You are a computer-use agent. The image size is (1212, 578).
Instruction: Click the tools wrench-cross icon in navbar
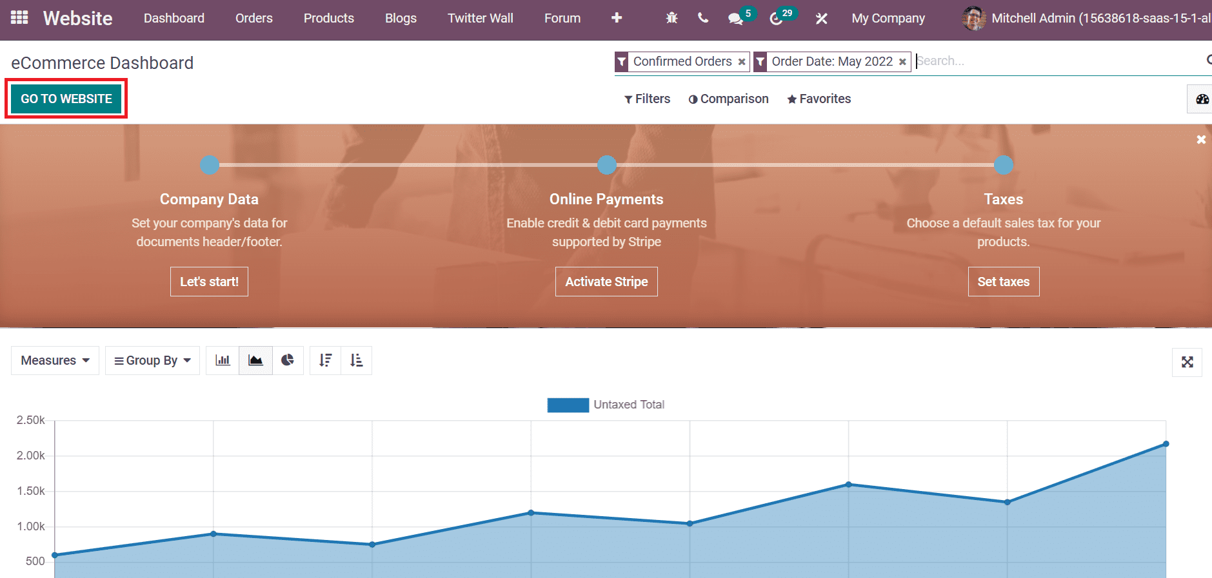(821, 19)
